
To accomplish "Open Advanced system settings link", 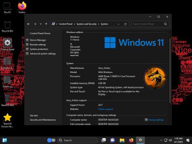I will point(43,54).
